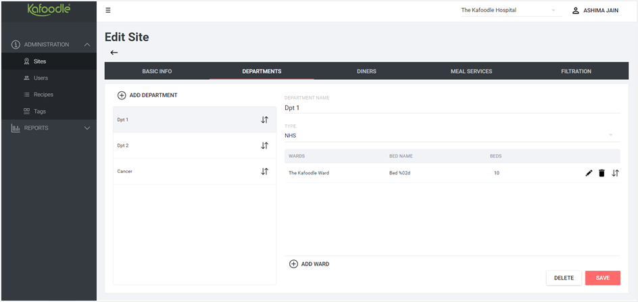638x302 pixels.
Task: Click the reorder arrows for Dpt 1
Action: (264, 120)
